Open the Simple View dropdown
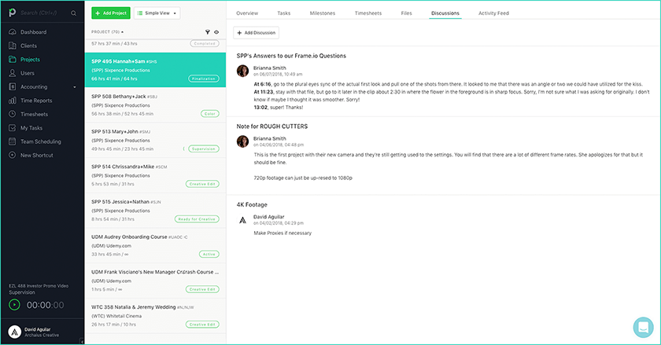661x345 pixels. [x=157, y=13]
